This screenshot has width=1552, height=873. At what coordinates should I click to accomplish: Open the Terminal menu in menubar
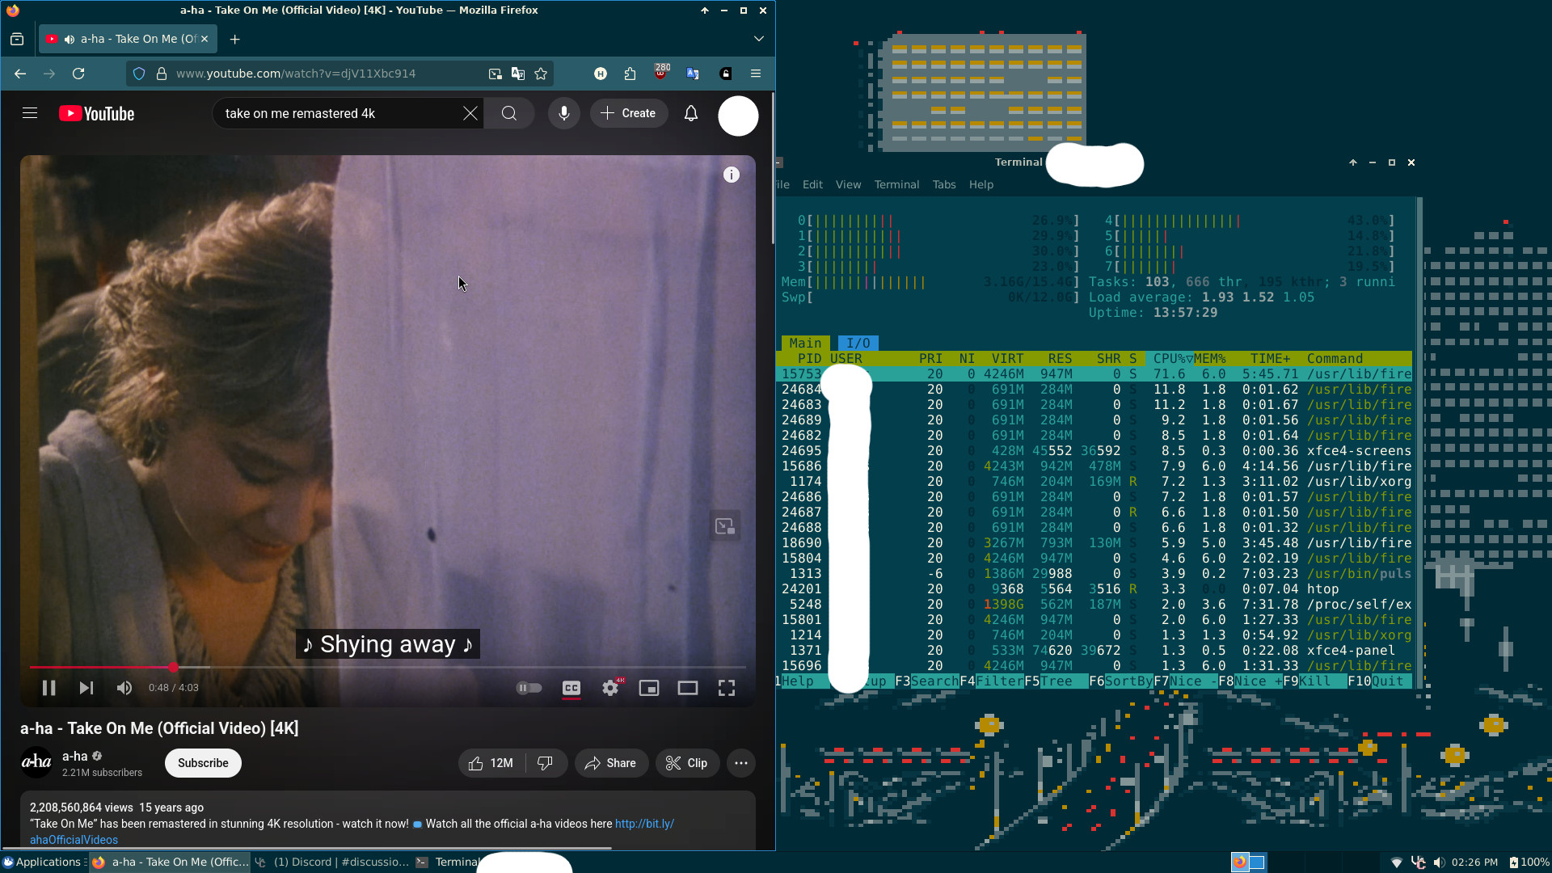[896, 184]
